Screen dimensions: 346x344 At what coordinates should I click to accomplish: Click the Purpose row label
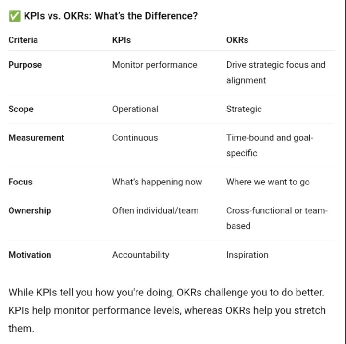(25, 65)
